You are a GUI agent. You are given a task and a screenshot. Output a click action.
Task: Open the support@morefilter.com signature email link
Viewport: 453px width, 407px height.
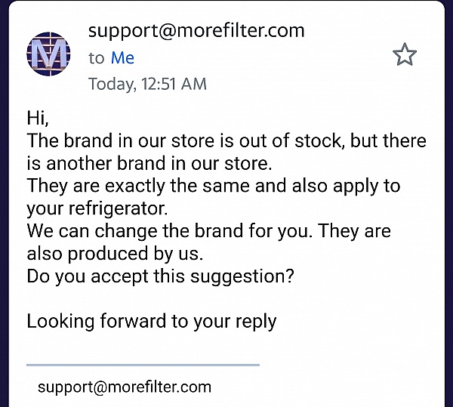(x=125, y=387)
